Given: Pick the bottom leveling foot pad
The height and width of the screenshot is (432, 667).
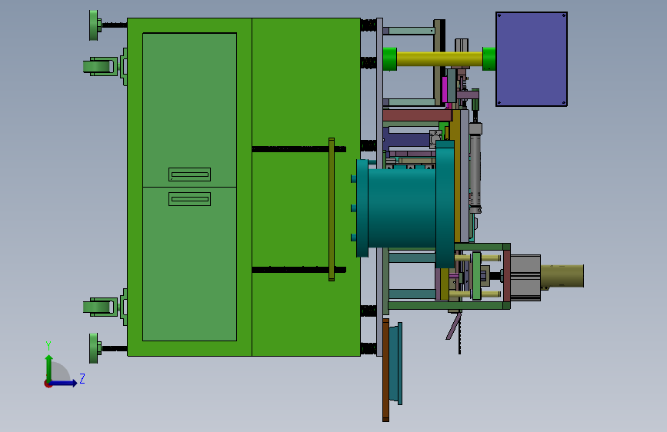Looking at the screenshot, I should click(x=94, y=348).
